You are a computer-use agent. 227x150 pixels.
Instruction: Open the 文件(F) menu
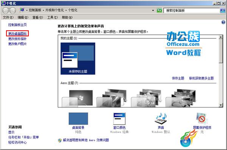pyautogui.click(x=8, y=17)
